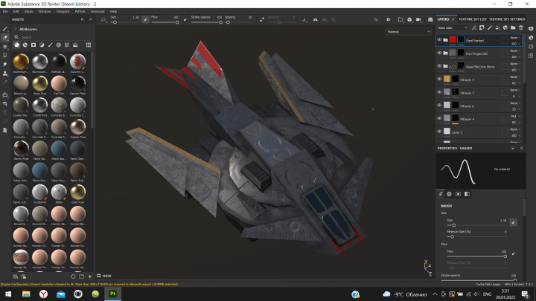The width and height of the screenshot is (536, 301).
Task: Open history icon on right dock
Action: coord(531,47)
